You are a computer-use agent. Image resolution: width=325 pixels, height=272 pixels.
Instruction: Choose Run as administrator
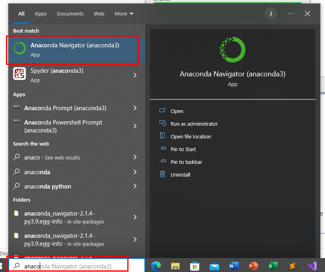click(x=194, y=124)
